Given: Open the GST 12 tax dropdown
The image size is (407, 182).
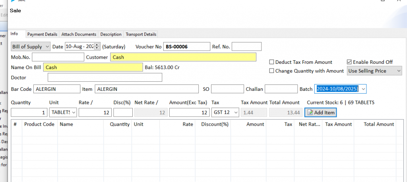Looking at the screenshot, I should pos(225,112).
